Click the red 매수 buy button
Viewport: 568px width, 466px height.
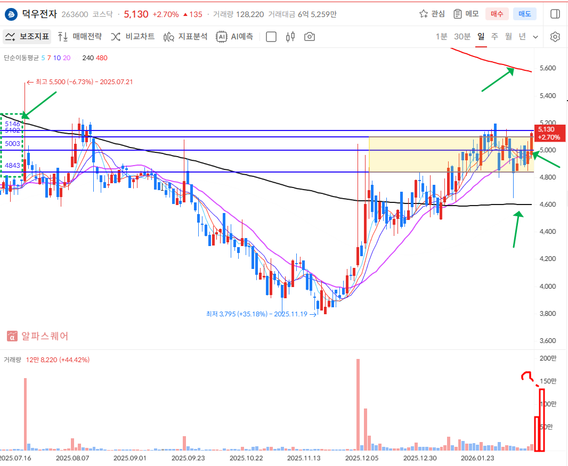(497, 14)
